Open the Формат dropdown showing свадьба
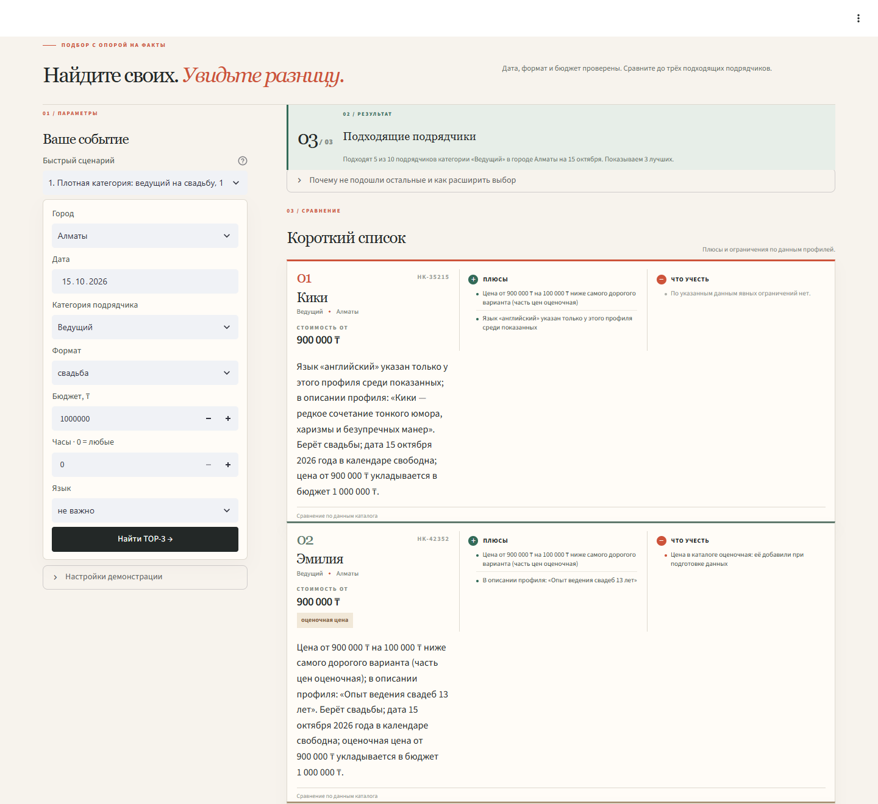This screenshot has height=804, width=878. (145, 373)
